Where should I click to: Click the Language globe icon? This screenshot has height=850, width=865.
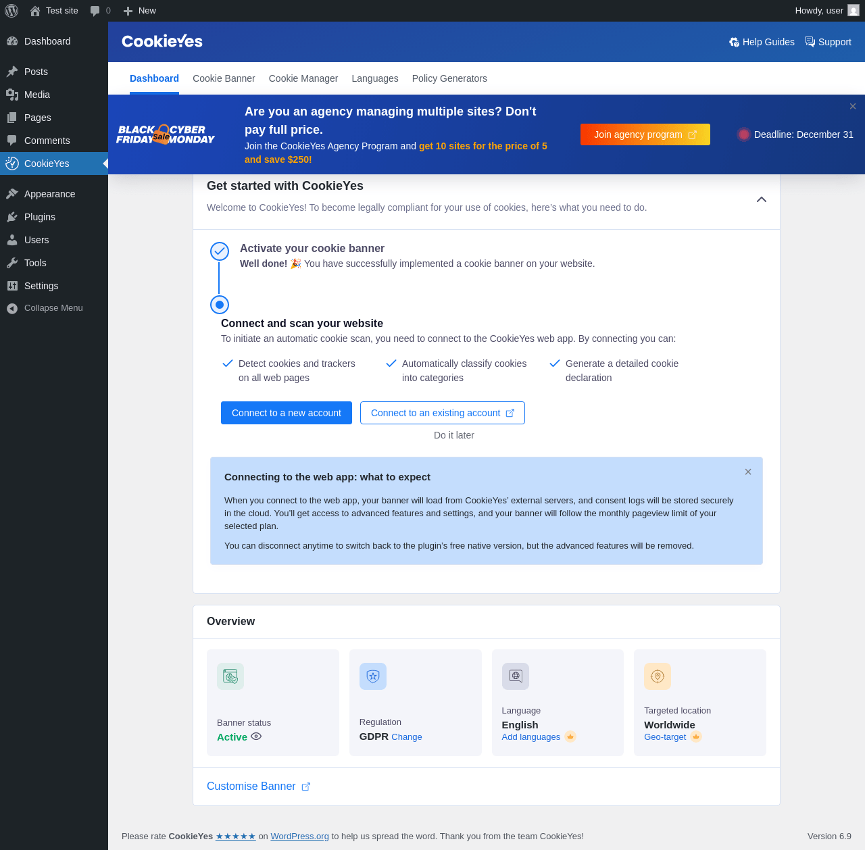tap(516, 676)
